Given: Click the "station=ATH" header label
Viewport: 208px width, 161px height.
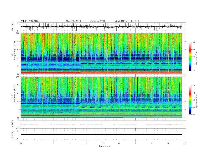Looking at the screenshot, I should click(97, 21).
